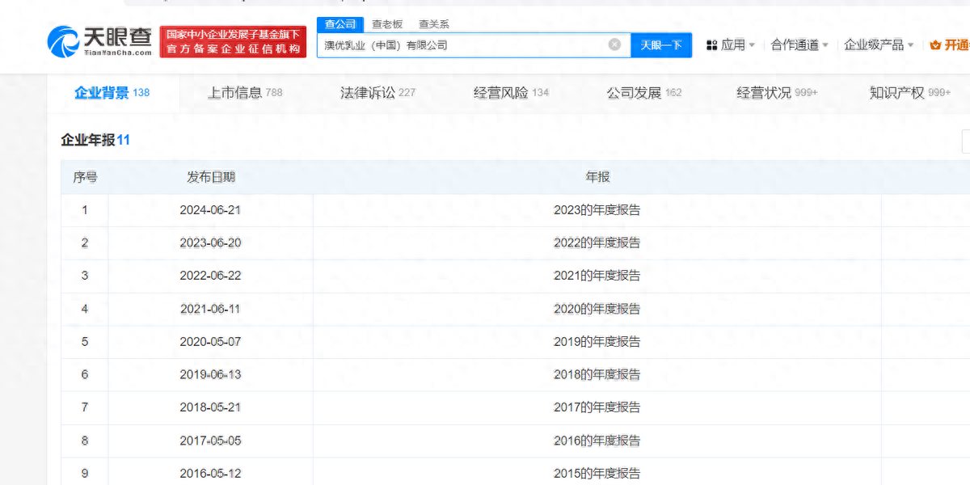Screen dimensions: 970x485
Task: Click the date 2019-06-13
Action: (210, 375)
